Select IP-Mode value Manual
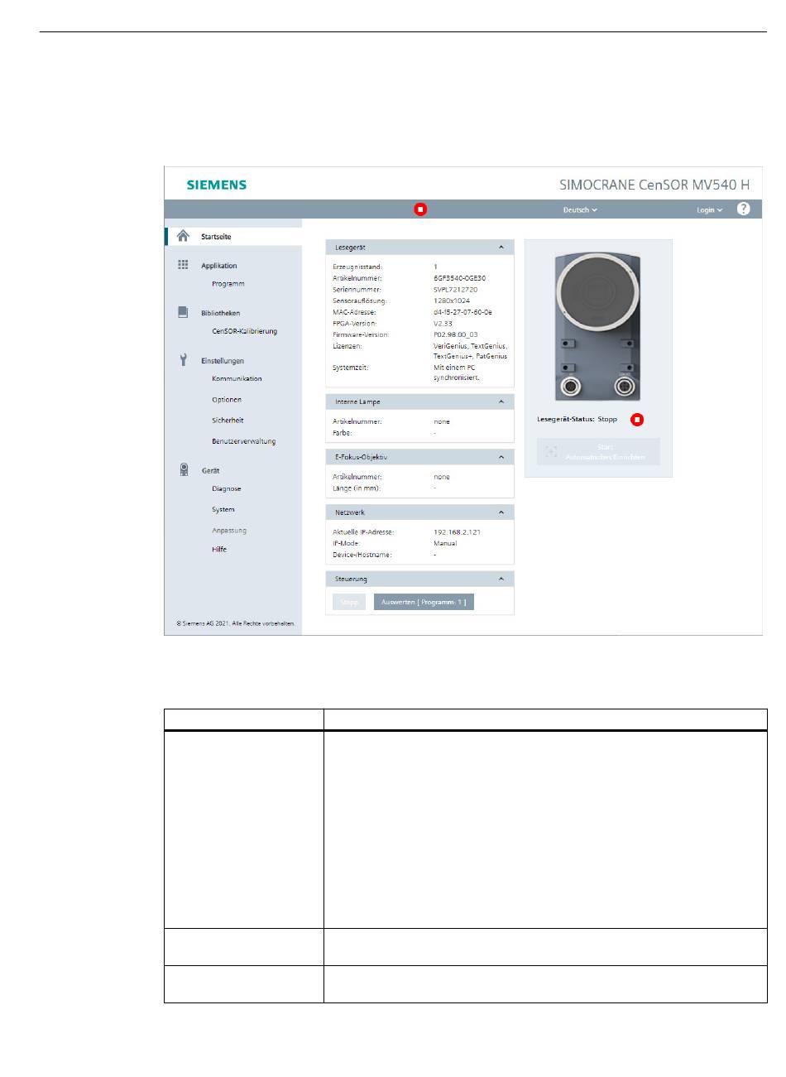This screenshot has height=1077, width=786. click(x=445, y=544)
